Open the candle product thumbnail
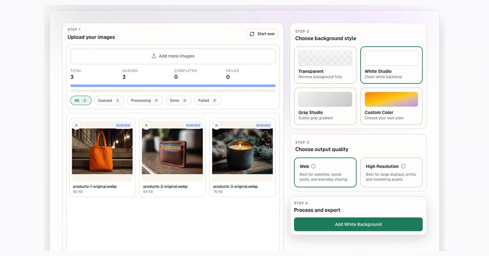 (x=242, y=151)
